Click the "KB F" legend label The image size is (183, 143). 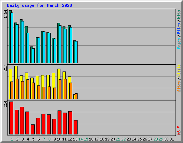point(179,130)
